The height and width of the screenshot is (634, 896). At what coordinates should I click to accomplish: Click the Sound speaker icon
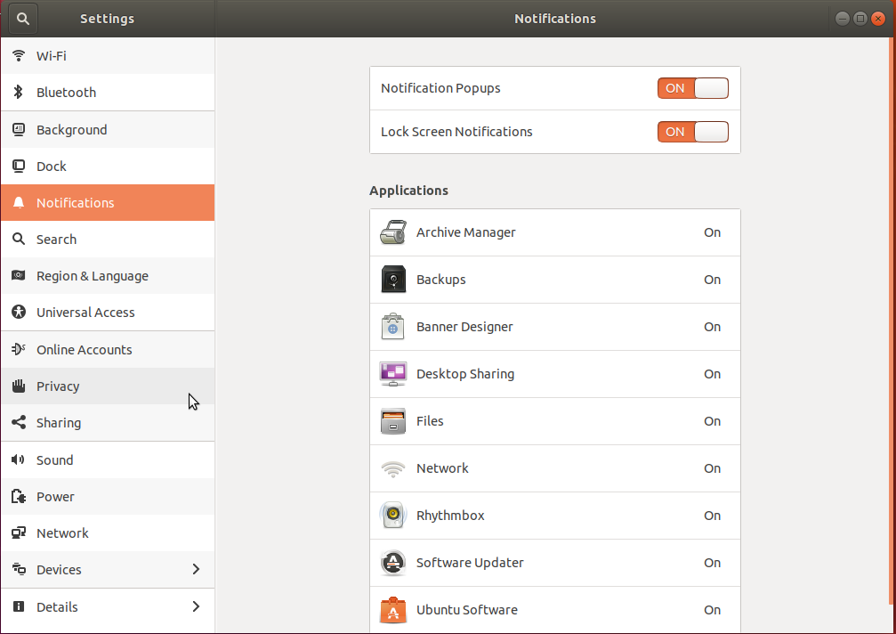tap(19, 459)
